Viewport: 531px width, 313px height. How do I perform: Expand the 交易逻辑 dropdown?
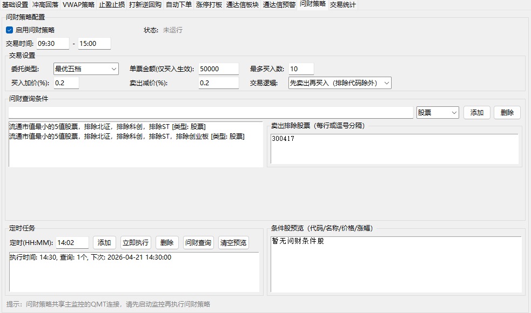(x=340, y=83)
